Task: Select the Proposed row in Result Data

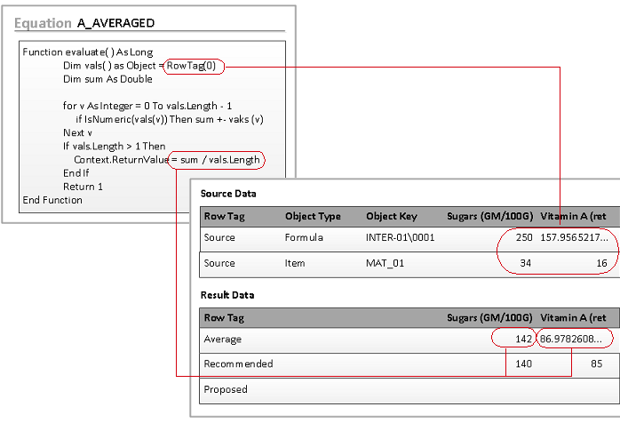Action: [x=226, y=389]
